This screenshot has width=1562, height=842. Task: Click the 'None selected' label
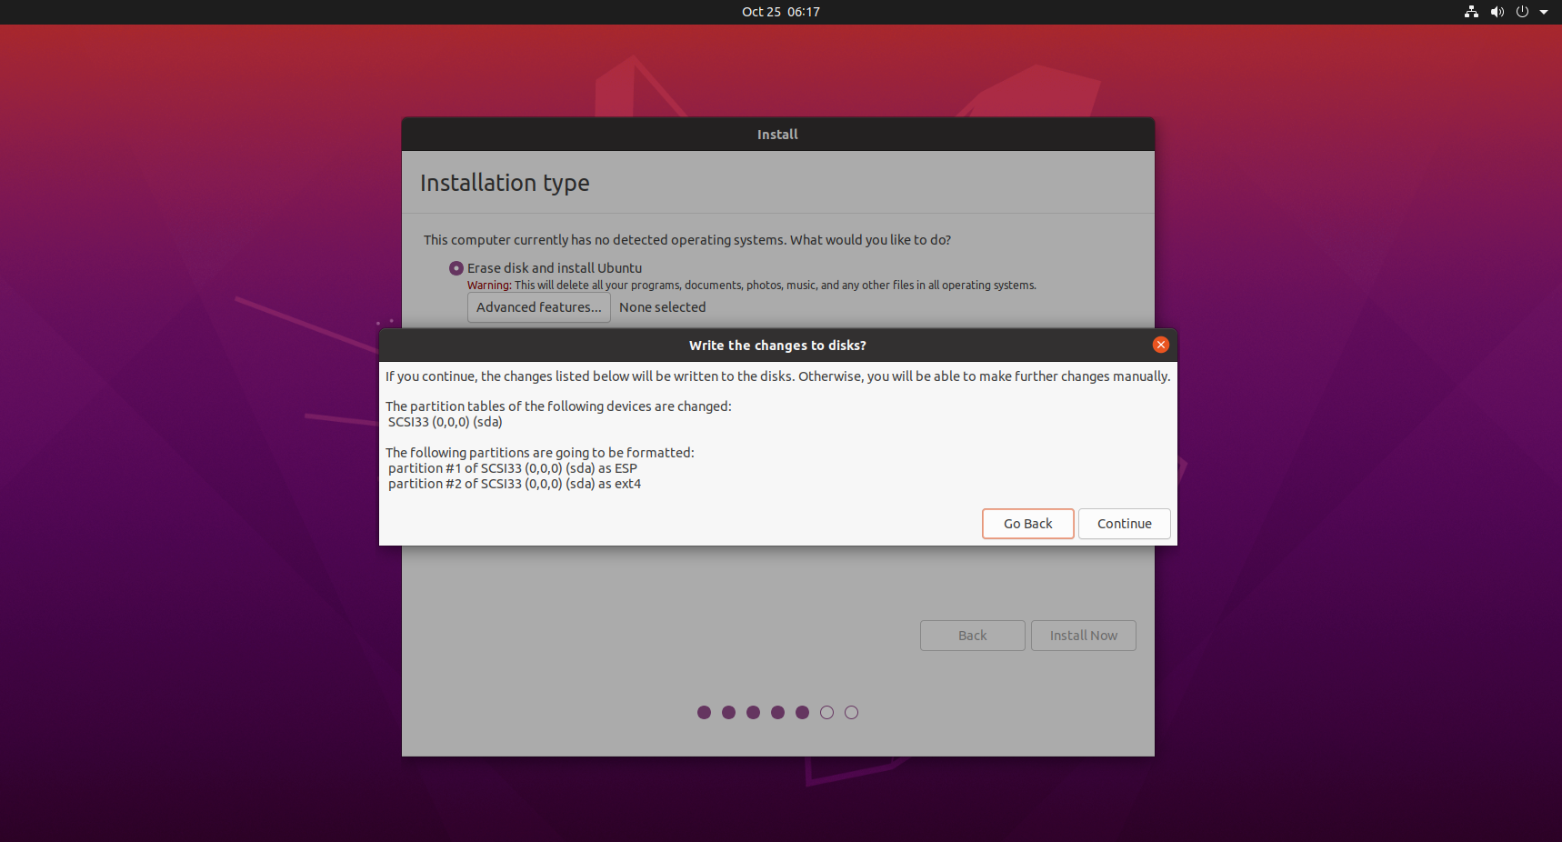[x=662, y=307]
